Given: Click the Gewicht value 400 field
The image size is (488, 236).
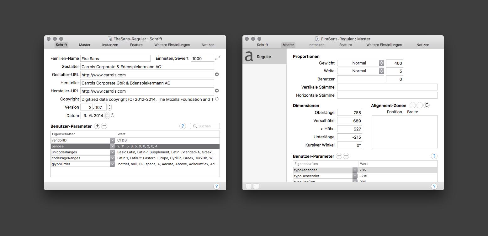Looking at the screenshot, I should pos(395,63).
